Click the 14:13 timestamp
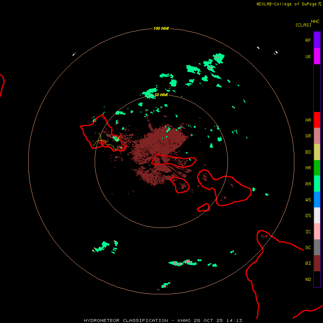323x323 pixels. (234, 320)
